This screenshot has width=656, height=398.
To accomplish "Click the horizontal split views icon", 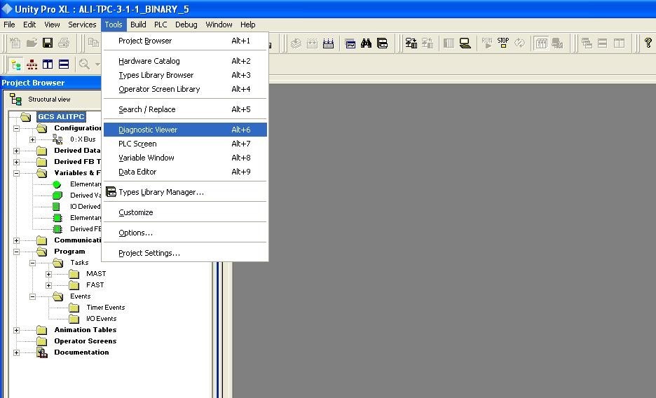I will [x=64, y=64].
